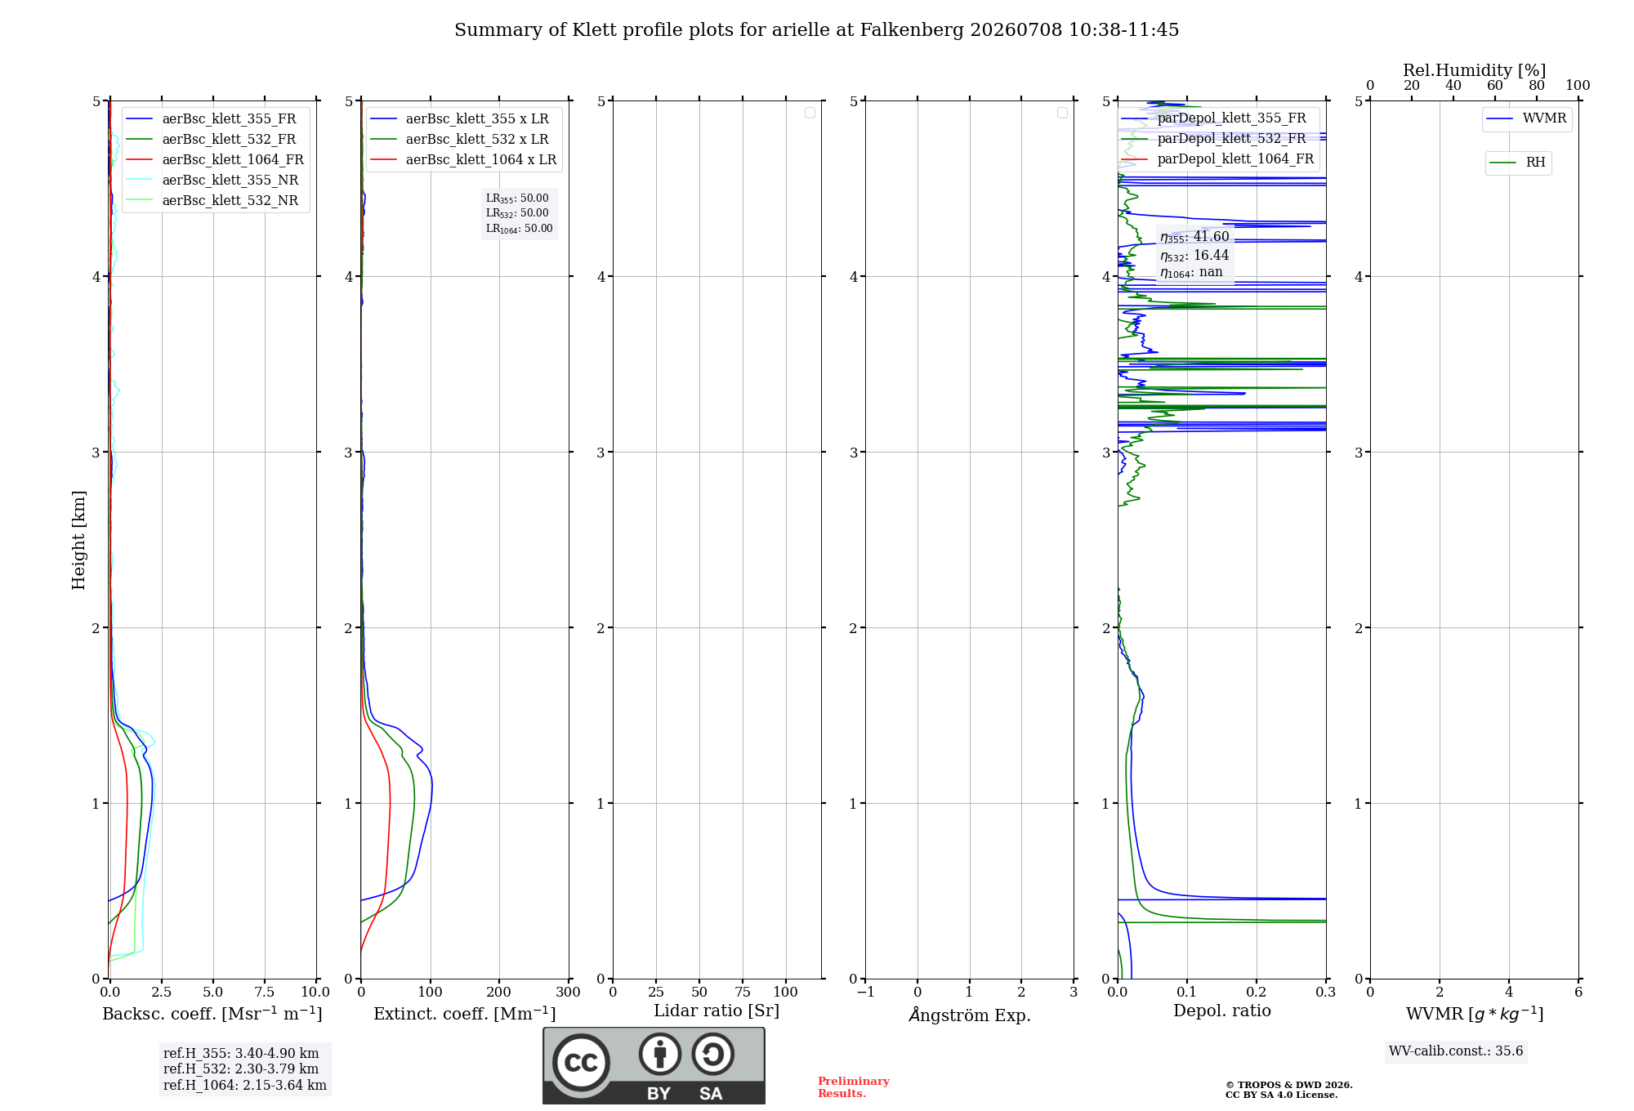Click the empty legend box in Ångström Exp. panel
This screenshot has height=1111, width=1634.
[1062, 113]
